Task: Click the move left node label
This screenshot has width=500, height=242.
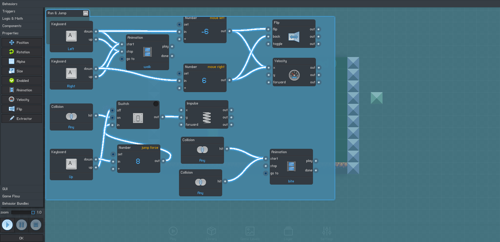Action: pyautogui.click(x=217, y=18)
